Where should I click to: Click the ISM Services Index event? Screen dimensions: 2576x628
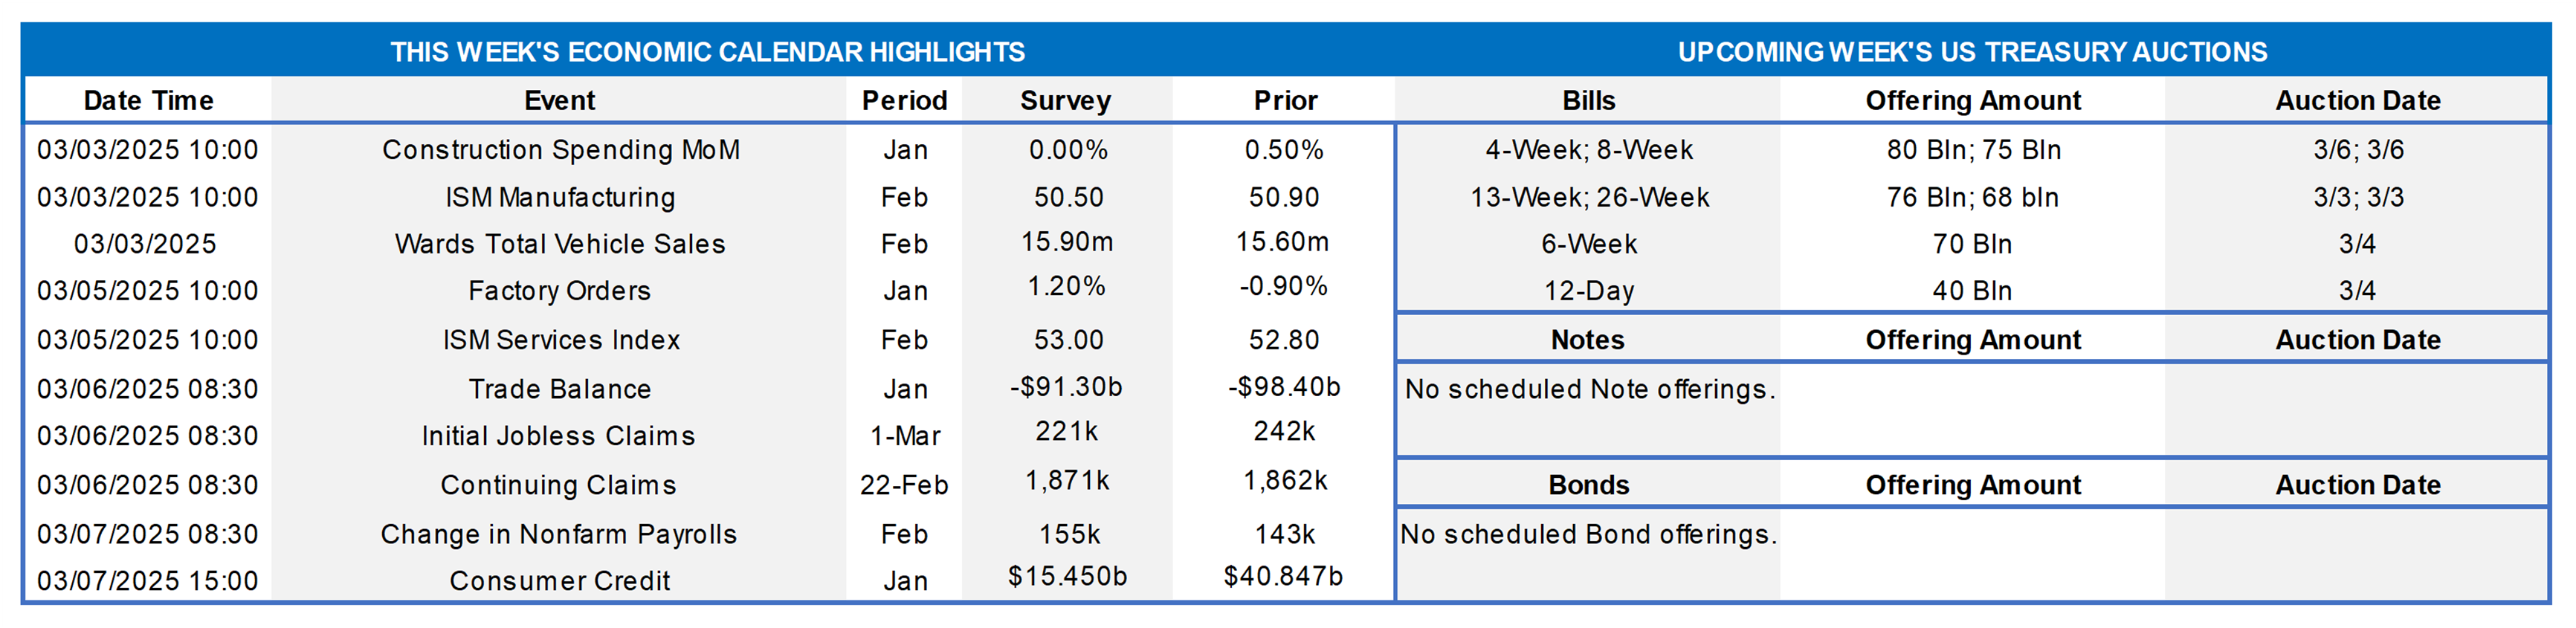pyautogui.click(x=560, y=340)
